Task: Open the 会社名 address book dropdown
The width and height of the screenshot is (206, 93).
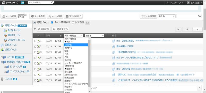Action: 167,16
